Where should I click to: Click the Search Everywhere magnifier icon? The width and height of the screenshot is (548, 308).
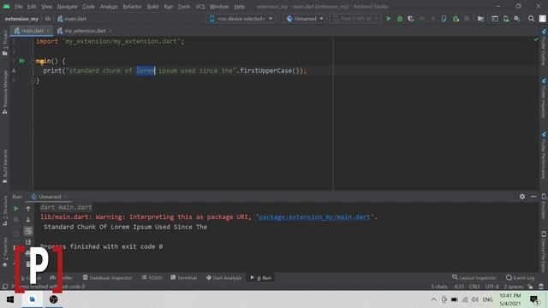click(x=531, y=19)
